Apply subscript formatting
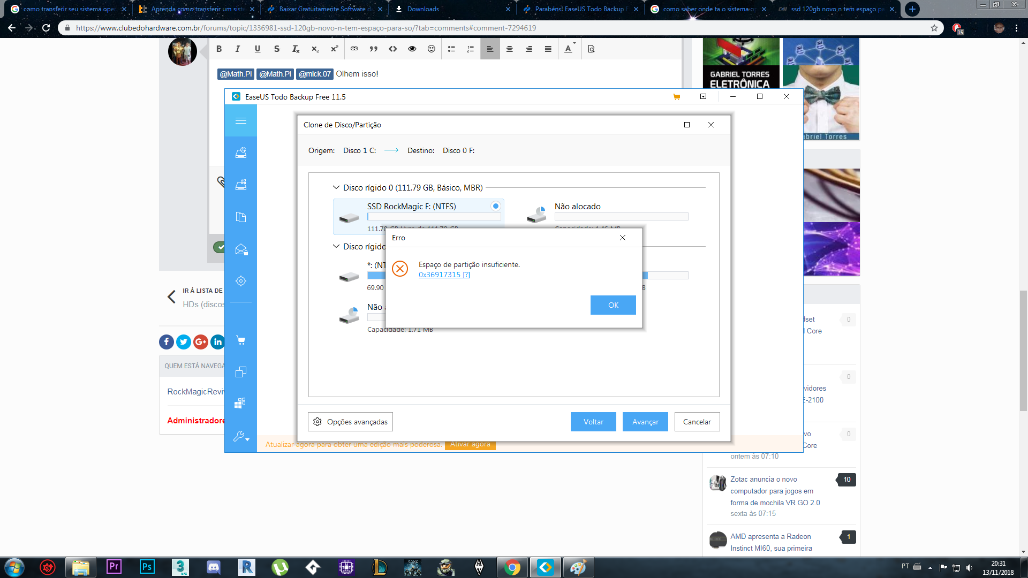The height and width of the screenshot is (578, 1028). tap(315, 49)
